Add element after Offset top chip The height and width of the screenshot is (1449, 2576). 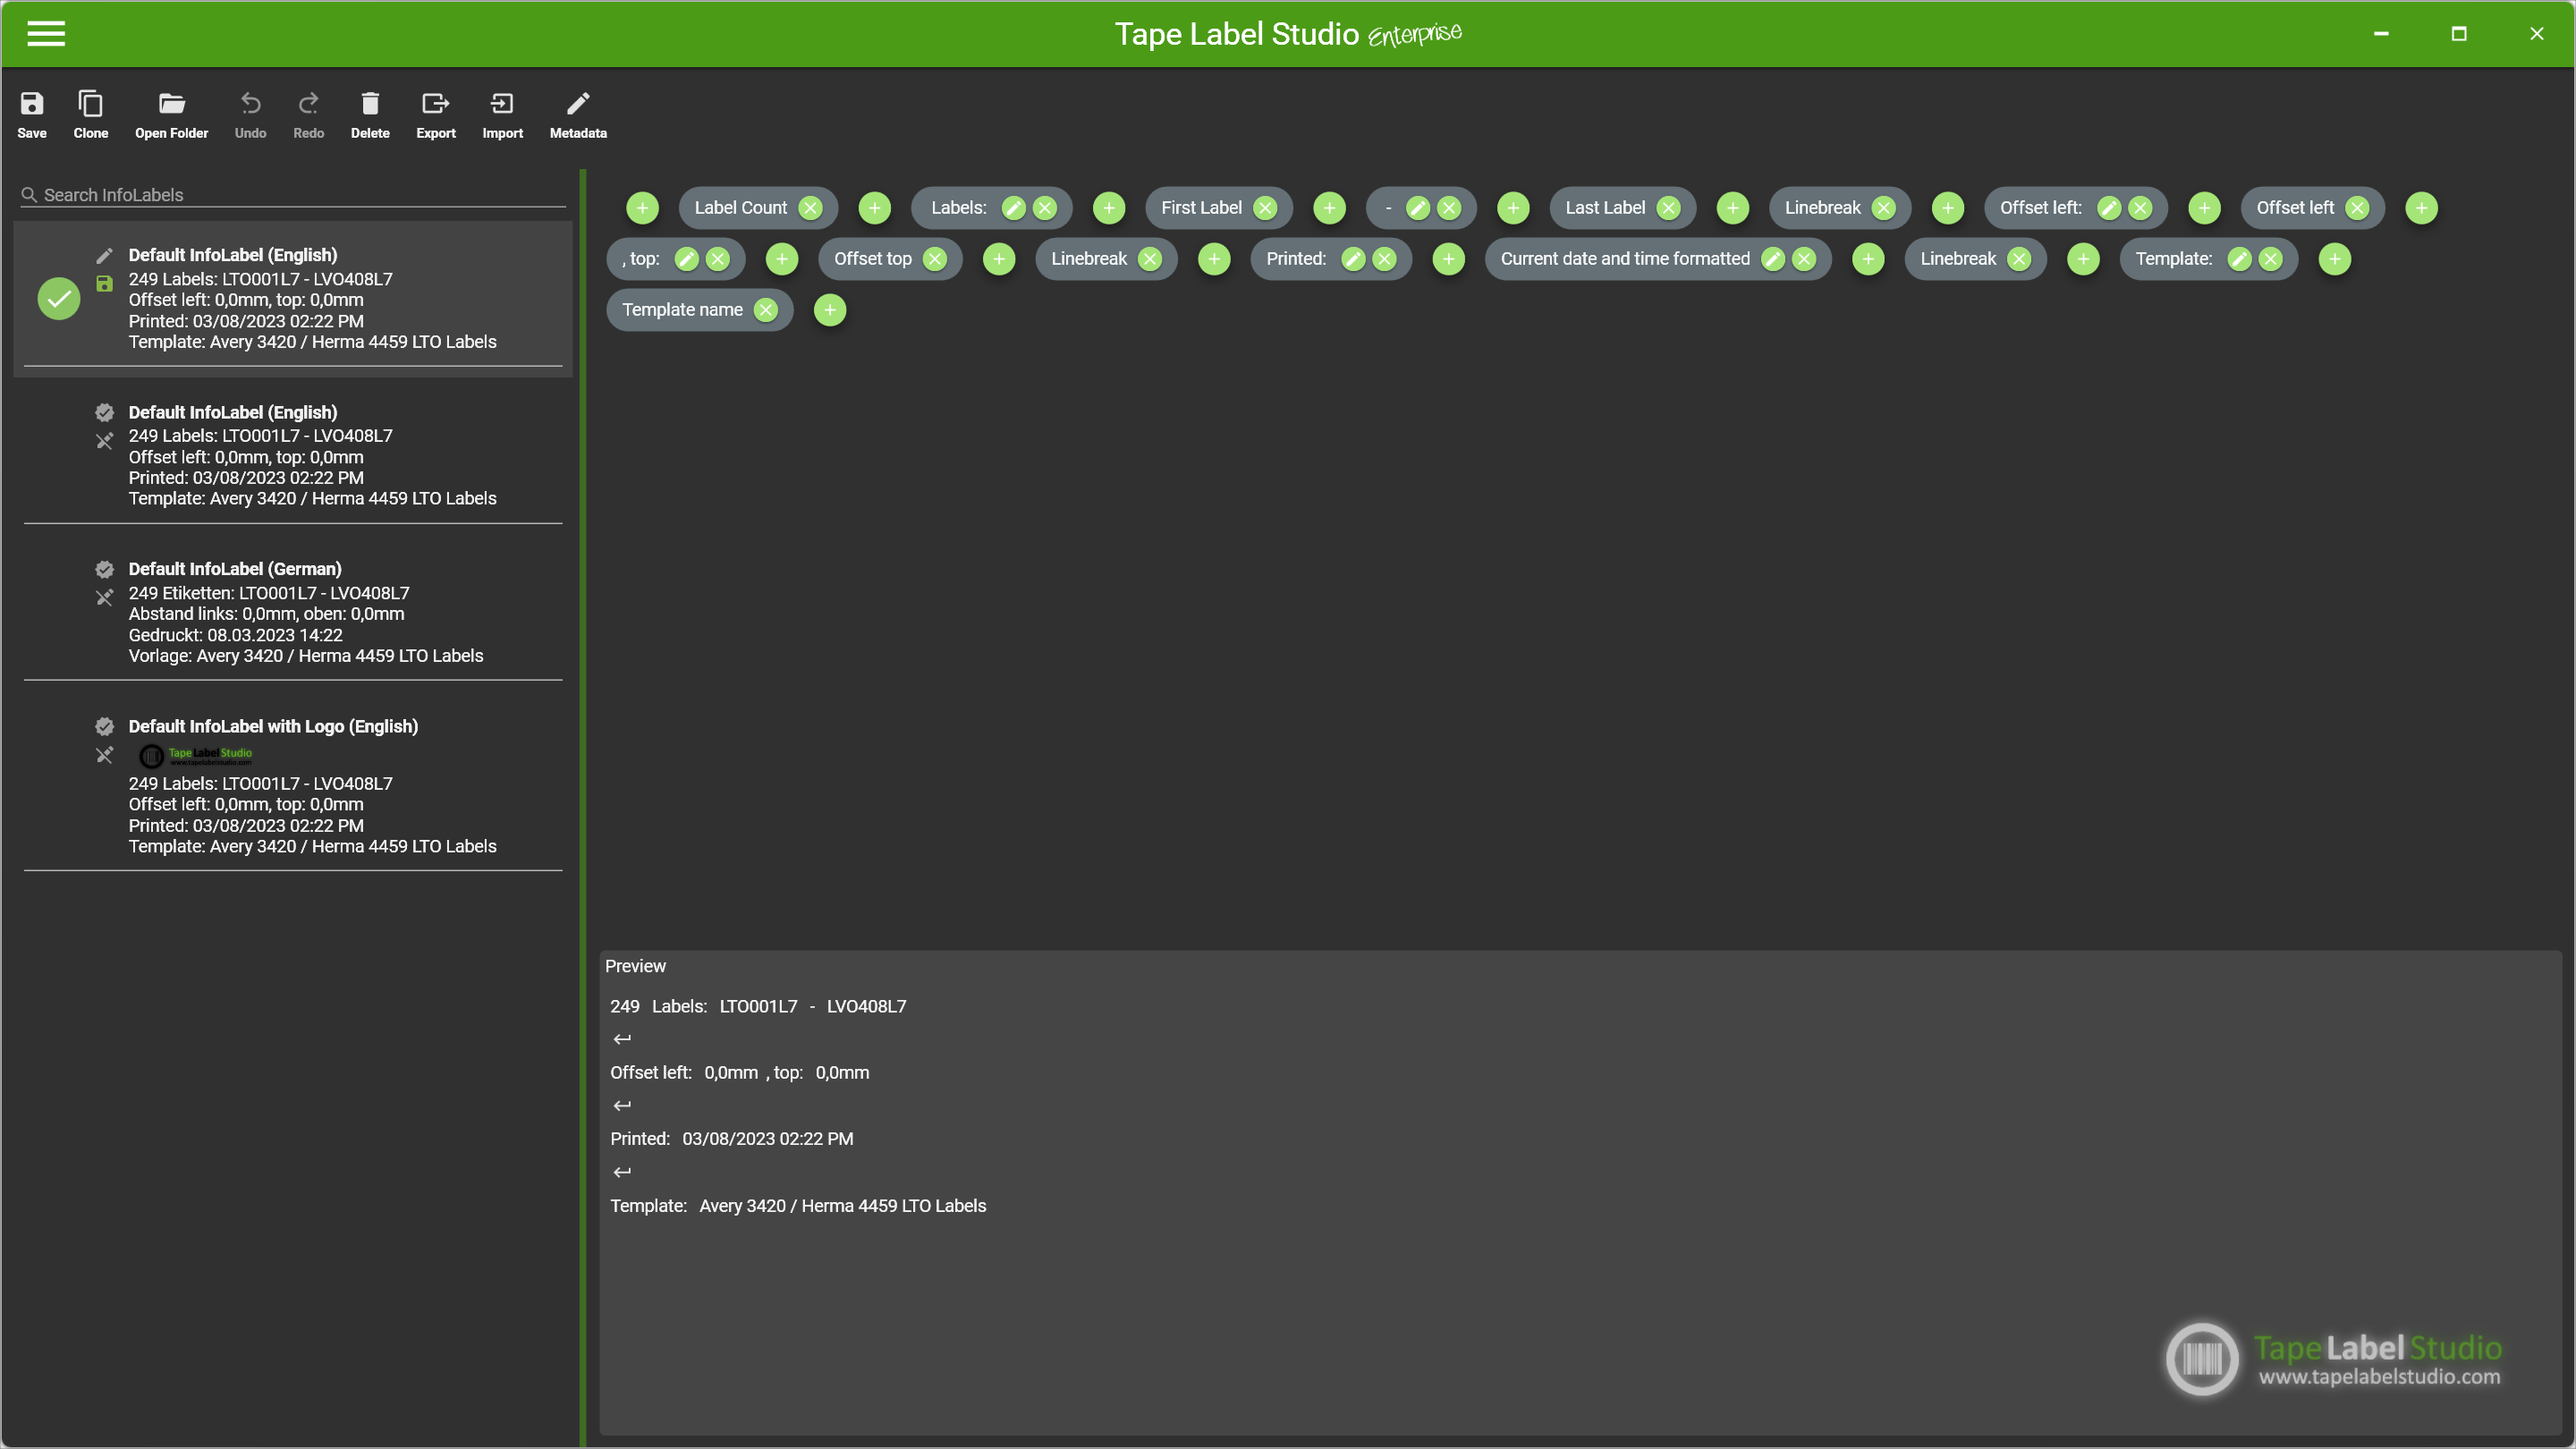tap(999, 259)
